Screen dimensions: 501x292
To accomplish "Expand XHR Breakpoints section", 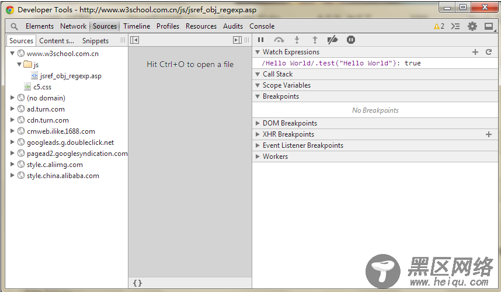I will pyautogui.click(x=258, y=134).
